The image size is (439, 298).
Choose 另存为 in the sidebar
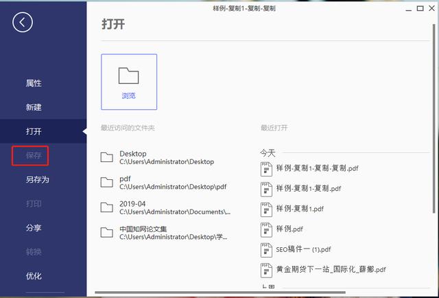37,179
